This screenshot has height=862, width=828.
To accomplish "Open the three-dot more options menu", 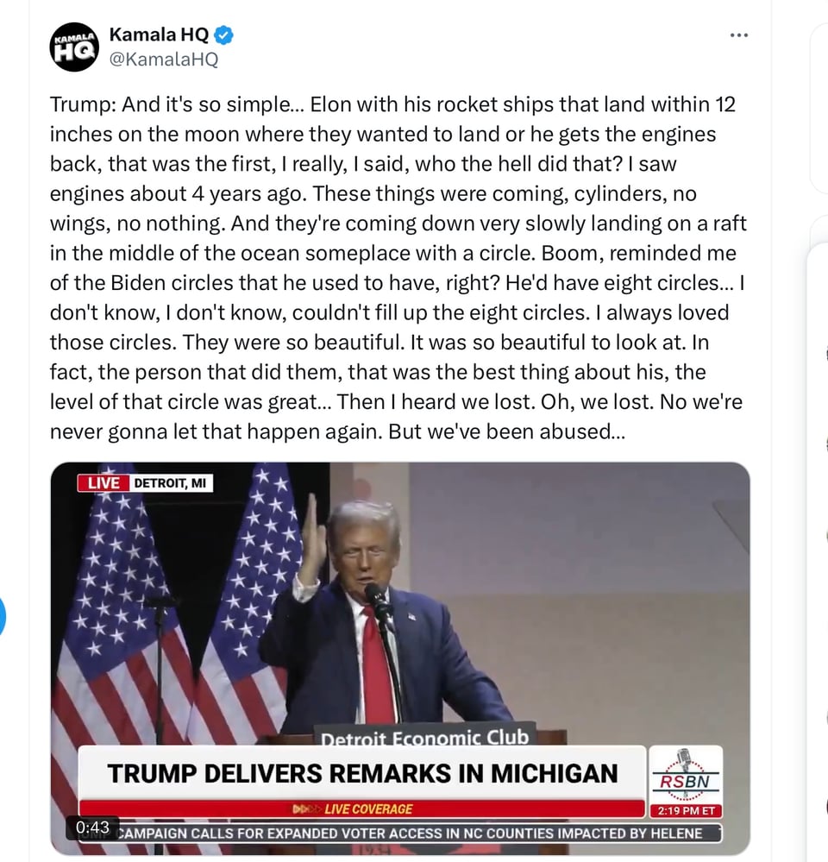I will [739, 35].
